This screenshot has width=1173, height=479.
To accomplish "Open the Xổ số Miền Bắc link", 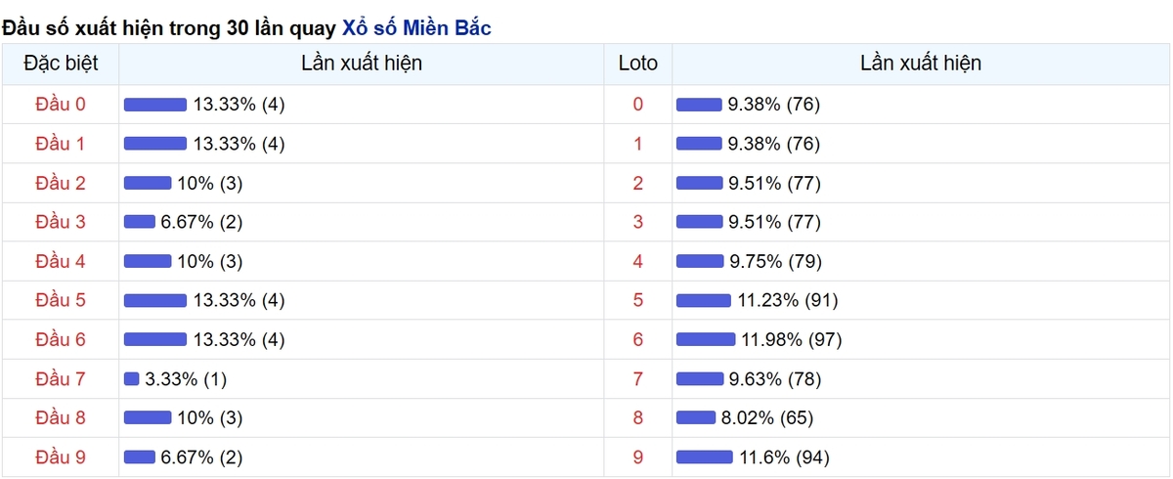I will 417,28.
